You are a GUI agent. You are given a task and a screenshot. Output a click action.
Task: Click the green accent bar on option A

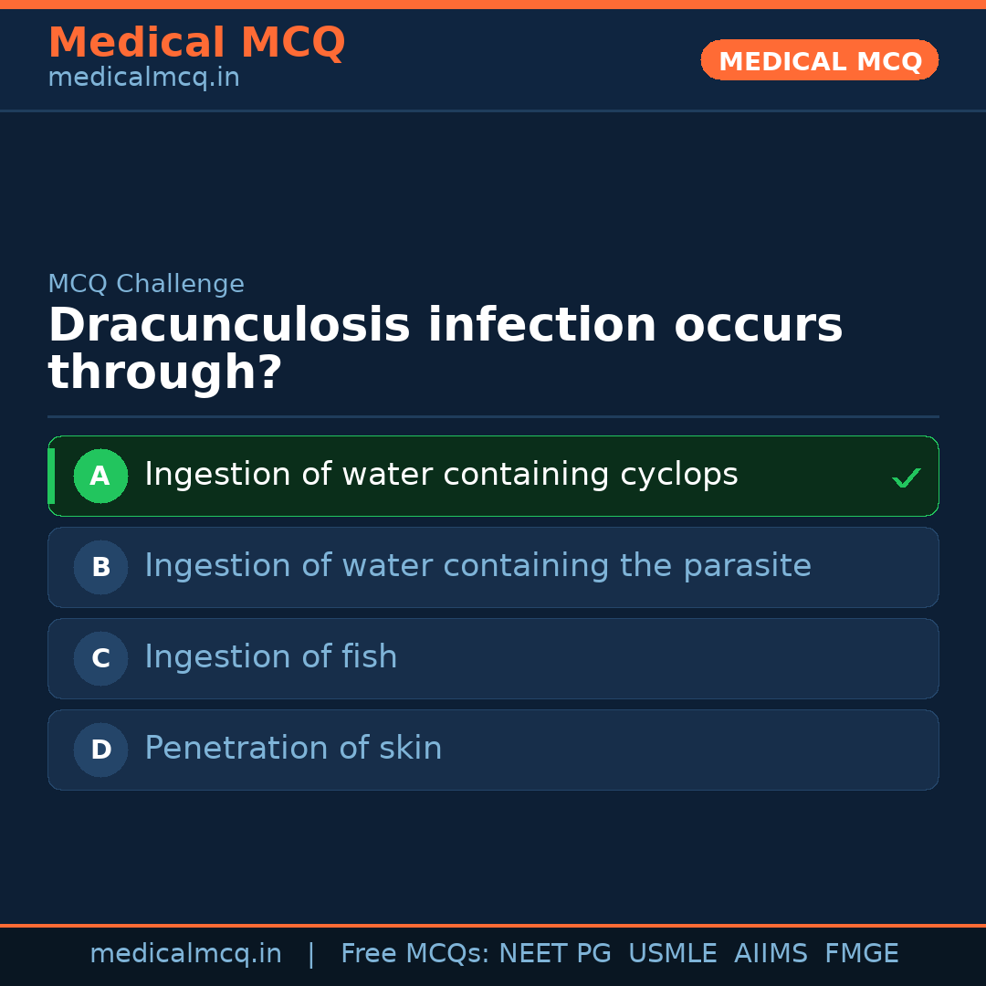click(x=51, y=476)
